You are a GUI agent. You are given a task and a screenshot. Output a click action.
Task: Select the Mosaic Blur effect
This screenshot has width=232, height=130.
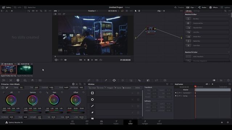[207, 36]
